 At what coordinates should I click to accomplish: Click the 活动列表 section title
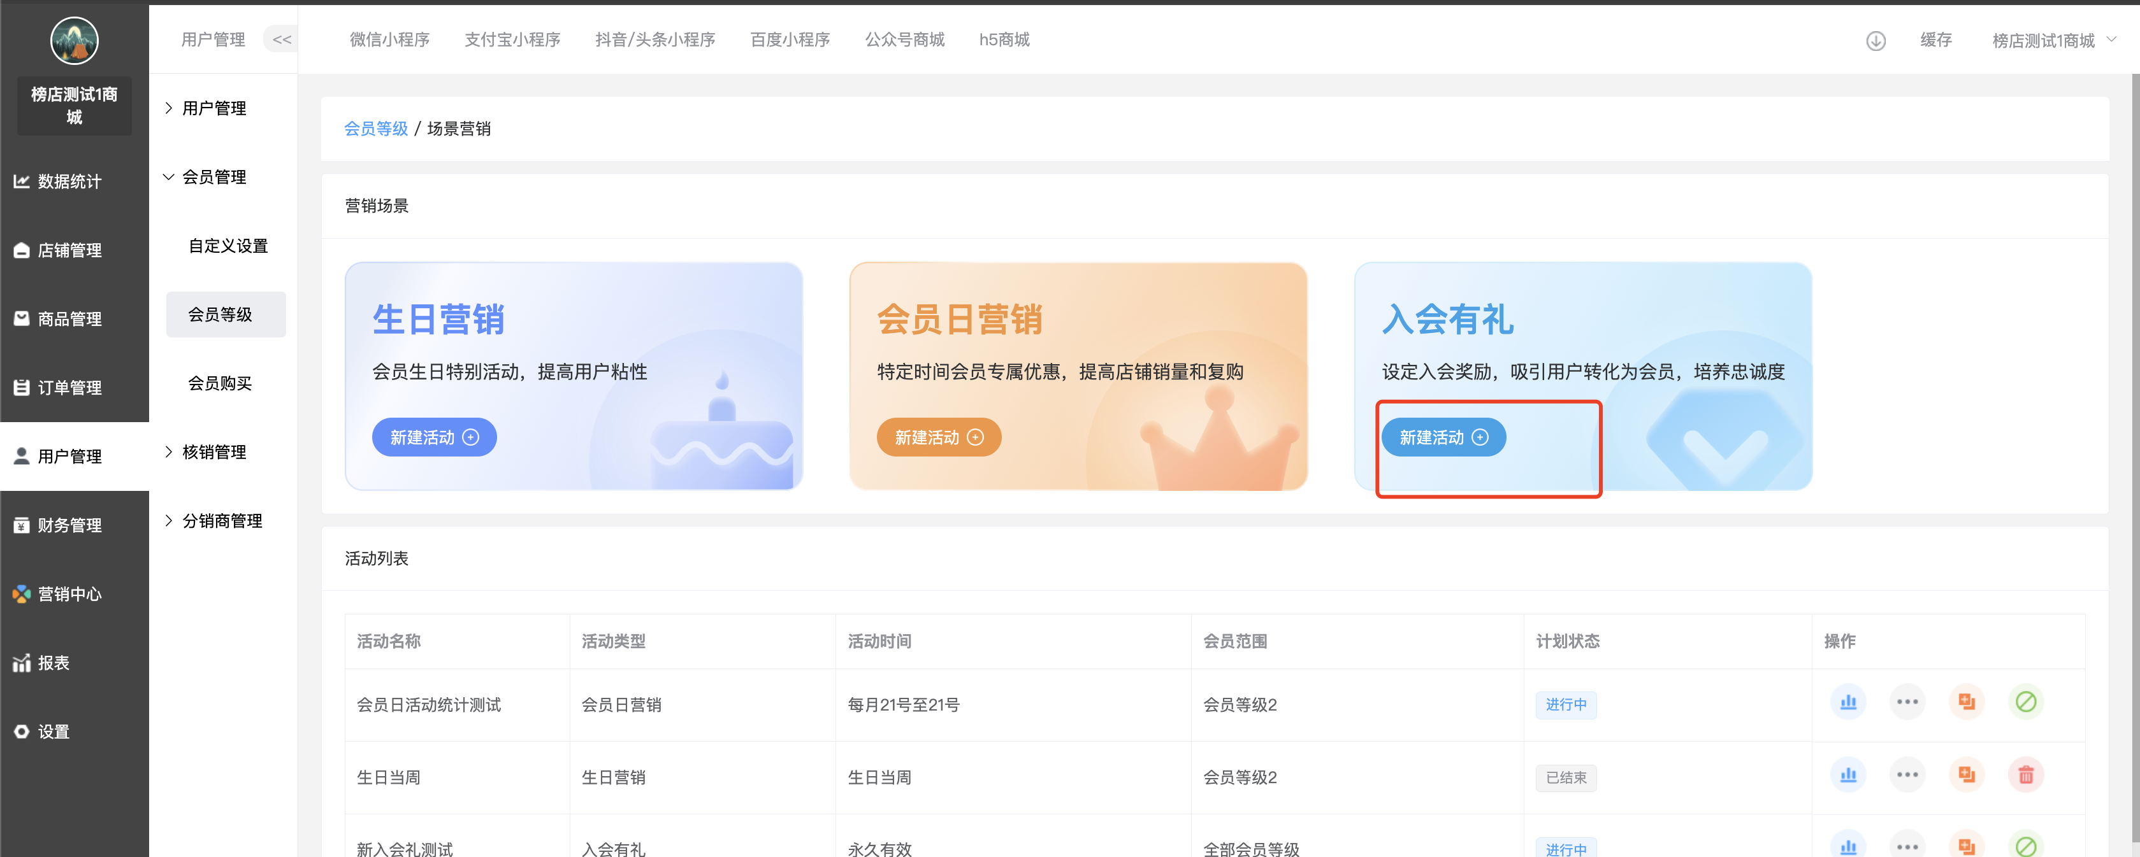tap(377, 558)
